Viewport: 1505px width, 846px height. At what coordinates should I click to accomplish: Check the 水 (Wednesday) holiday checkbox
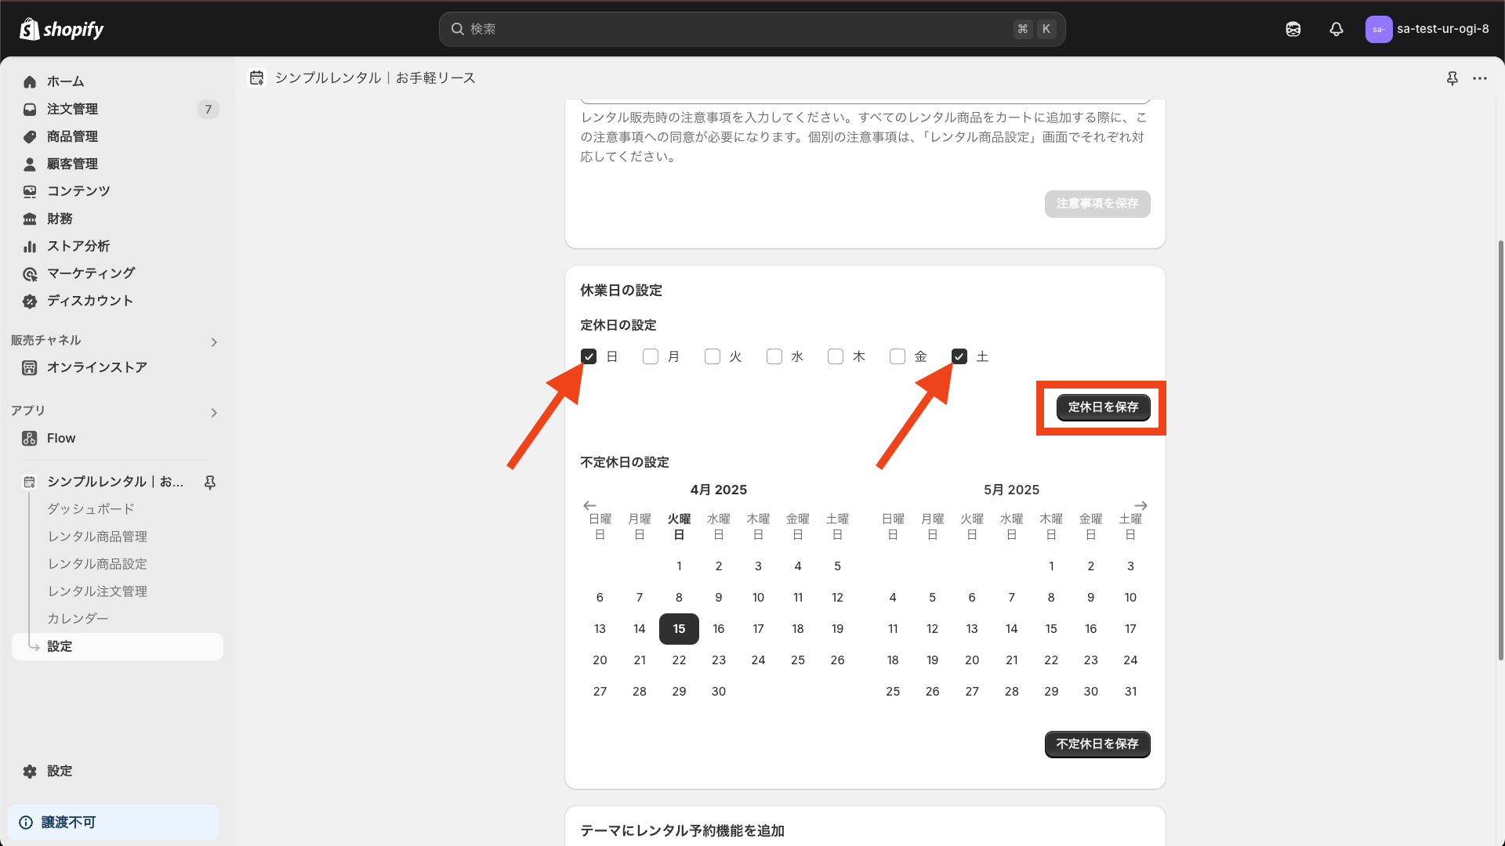(x=774, y=357)
